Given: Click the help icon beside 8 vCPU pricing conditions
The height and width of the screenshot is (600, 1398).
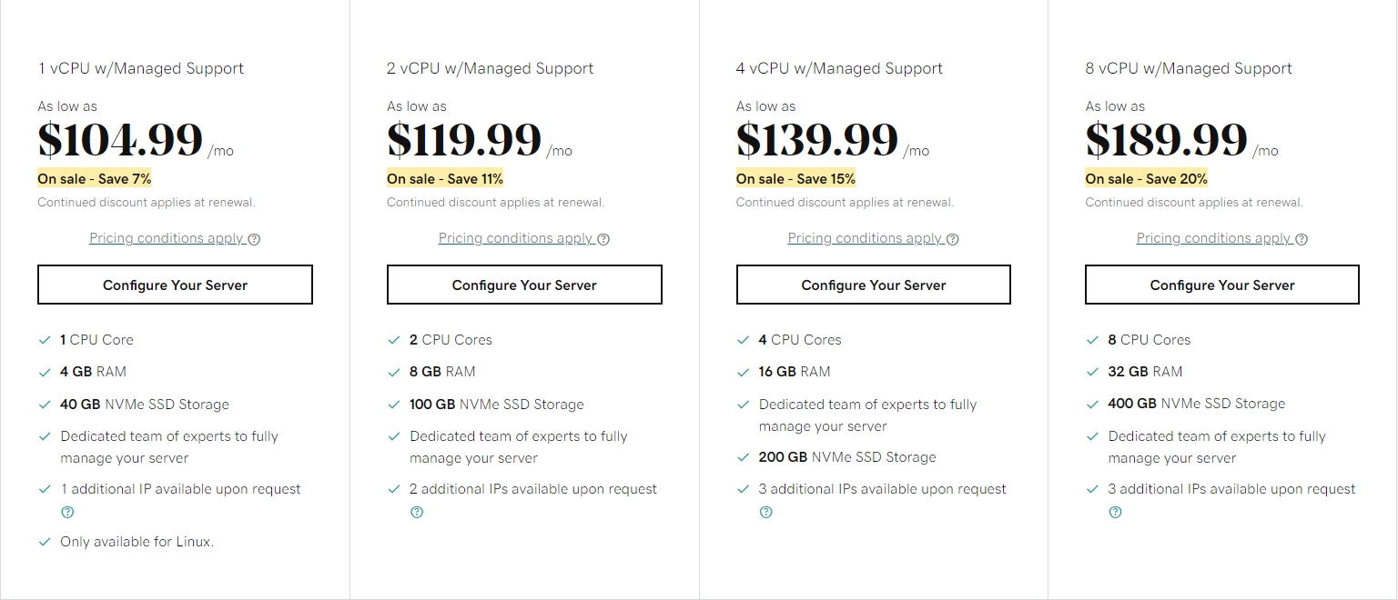Looking at the screenshot, I should click(x=1302, y=238).
